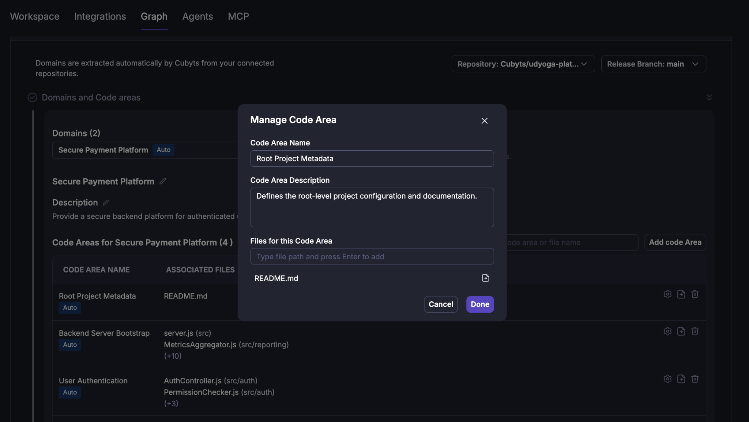749x422 pixels.
Task: Click the ASSOCIATED FILES column header
Action: 200,270
